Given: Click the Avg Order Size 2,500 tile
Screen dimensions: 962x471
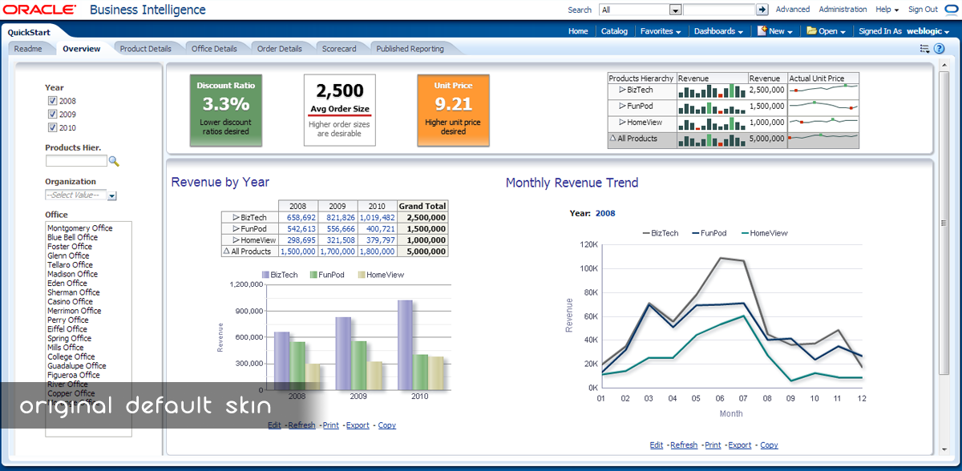Looking at the screenshot, I should [340, 111].
